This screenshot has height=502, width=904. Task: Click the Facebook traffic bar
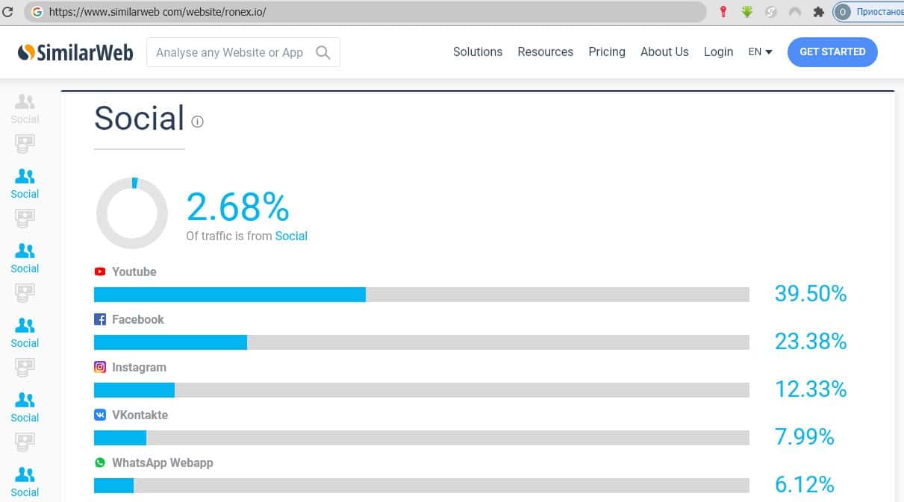422,342
